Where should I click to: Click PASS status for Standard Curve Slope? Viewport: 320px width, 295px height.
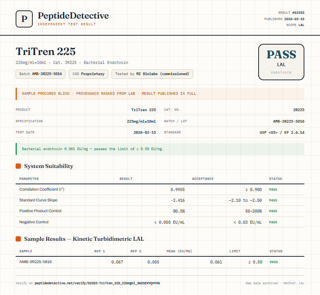click(273, 200)
